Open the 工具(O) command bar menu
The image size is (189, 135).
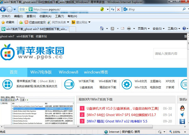click(174, 29)
